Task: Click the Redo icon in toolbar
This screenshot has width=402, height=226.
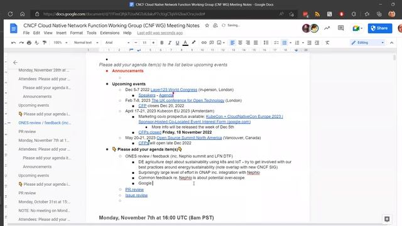Action: click(x=21, y=43)
